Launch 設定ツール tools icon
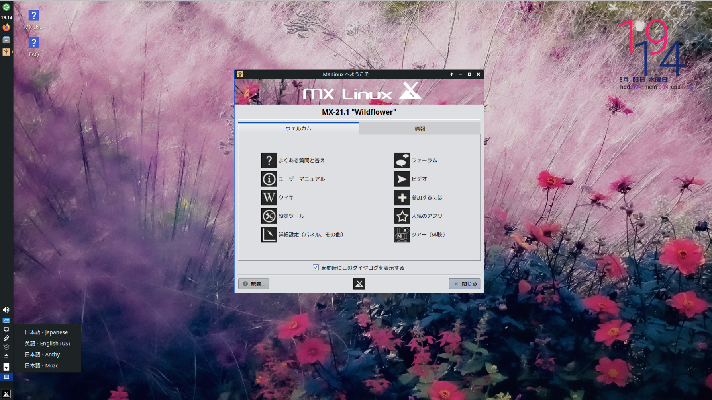 (269, 216)
